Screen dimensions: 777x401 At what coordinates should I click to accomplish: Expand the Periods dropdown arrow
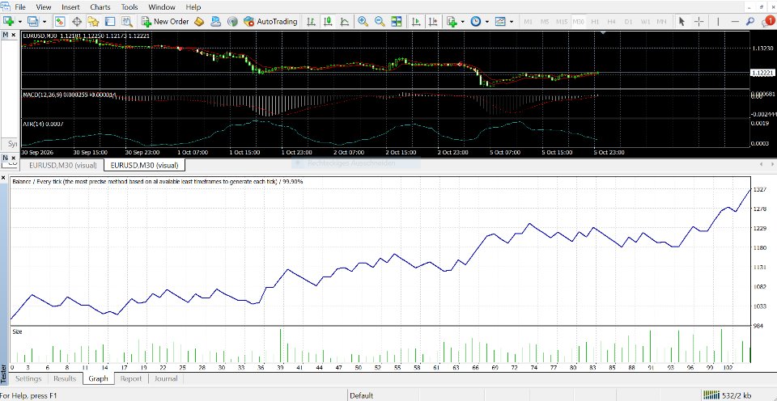487,22
